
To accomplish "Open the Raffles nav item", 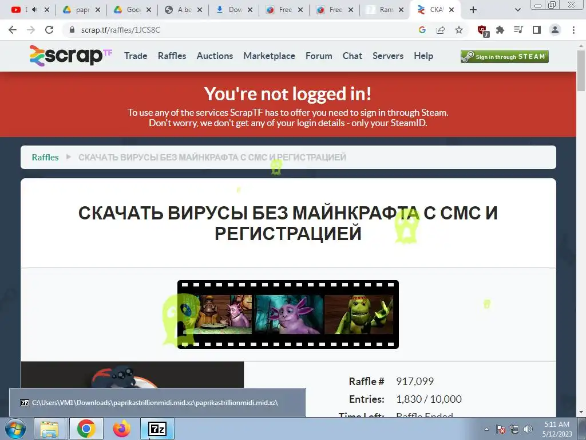I will pos(172,56).
